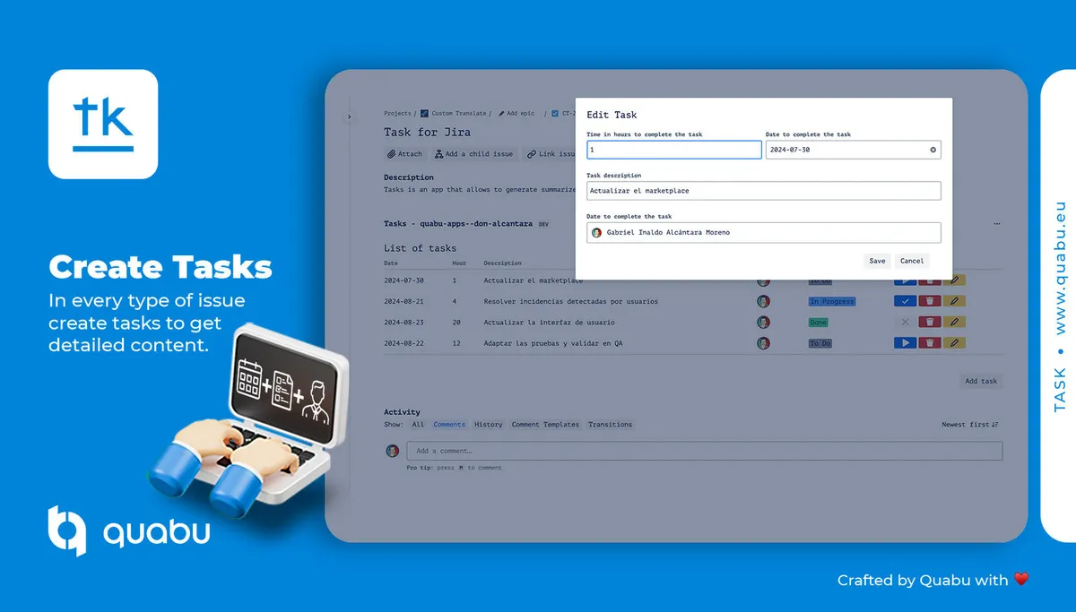
Task: Click the Quabu logo at the bottom left
Action: click(129, 530)
